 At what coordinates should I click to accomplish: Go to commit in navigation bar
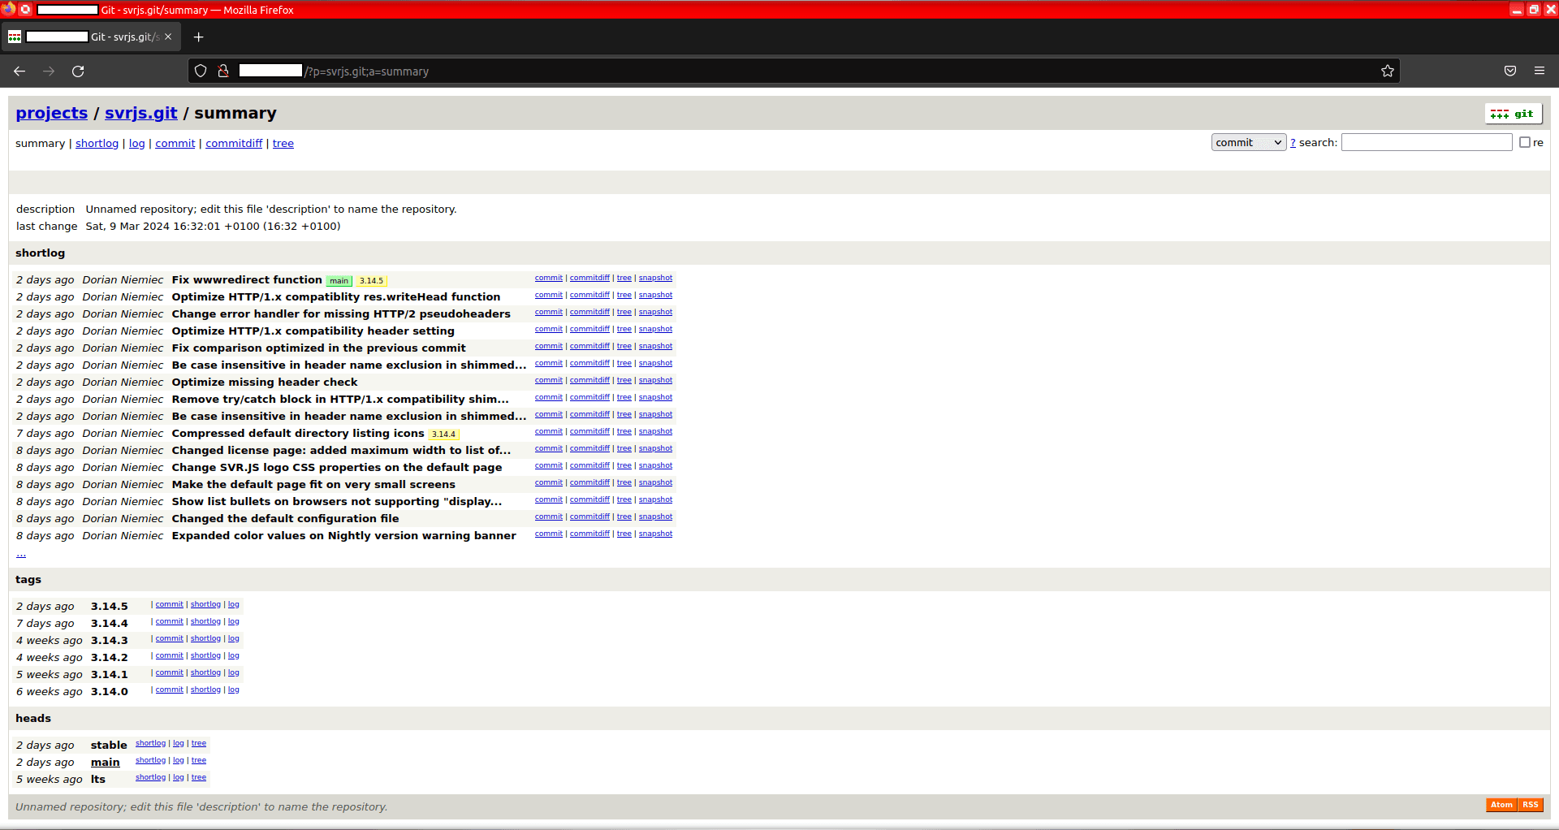pyautogui.click(x=175, y=144)
